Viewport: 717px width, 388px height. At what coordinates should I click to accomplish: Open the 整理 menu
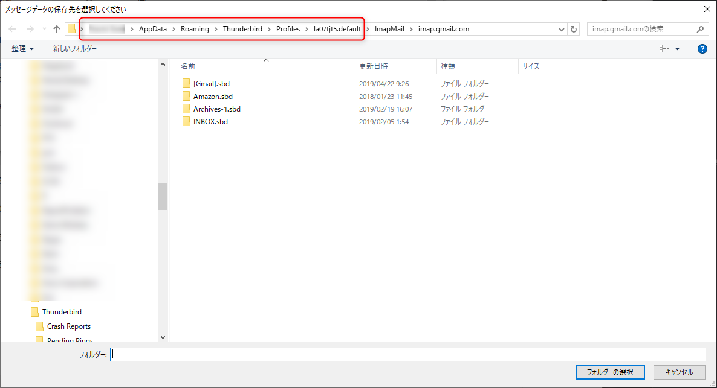22,48
